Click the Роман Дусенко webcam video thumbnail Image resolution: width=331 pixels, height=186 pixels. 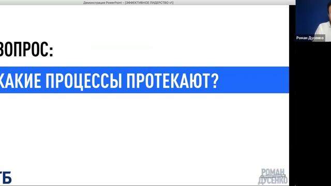coord(313,21)
